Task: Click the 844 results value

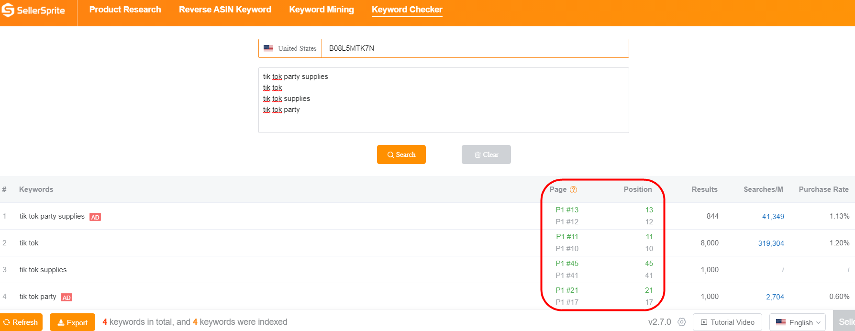Action: (712, 216)
